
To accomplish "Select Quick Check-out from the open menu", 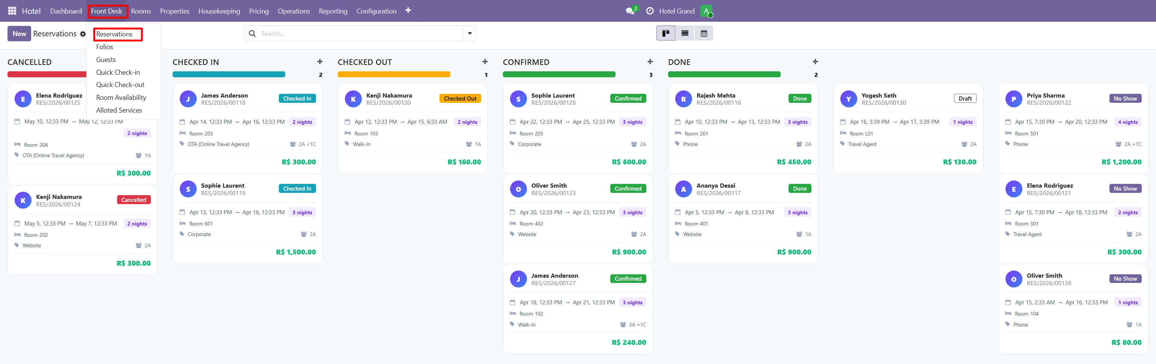I will pyautogui.click(x=120, y=84).
